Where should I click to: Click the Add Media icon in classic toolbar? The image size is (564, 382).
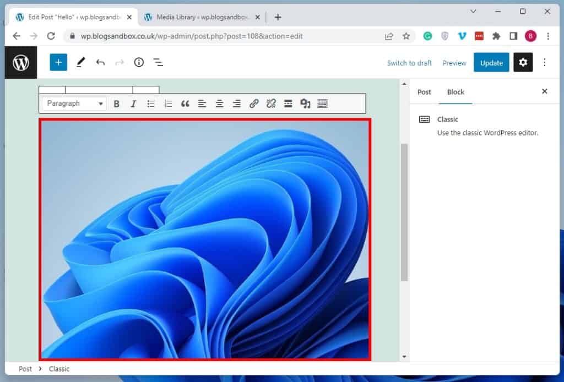coord(305,104)
